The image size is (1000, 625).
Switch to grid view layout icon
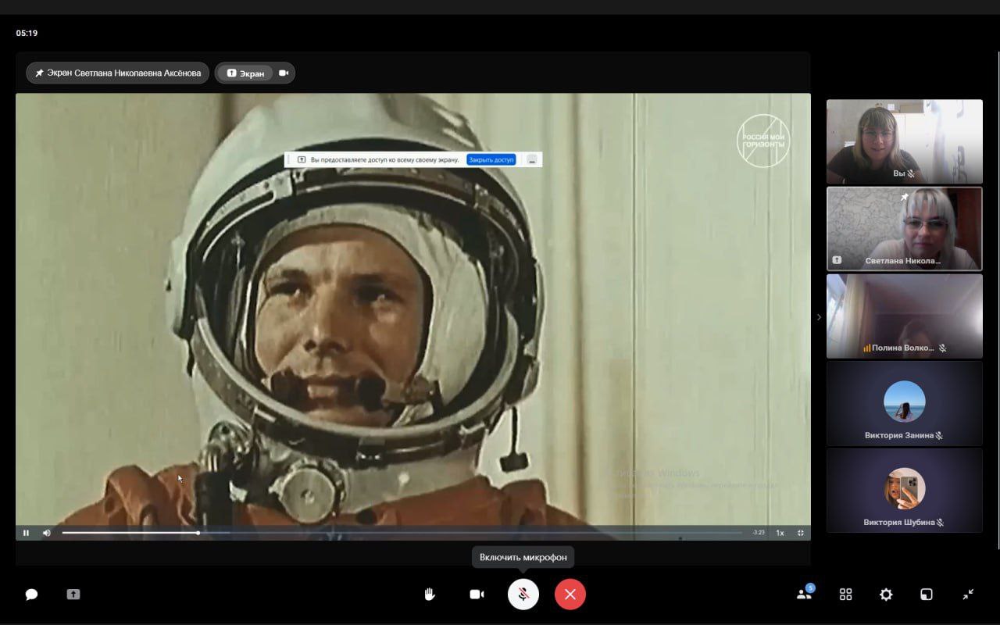pos(845,595)
